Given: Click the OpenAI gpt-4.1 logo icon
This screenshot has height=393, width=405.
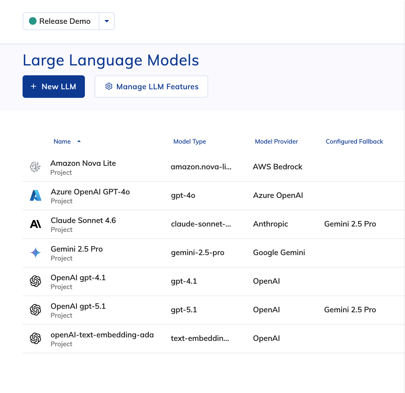Looking at the screenshot, I should click(x=36, y=281).
